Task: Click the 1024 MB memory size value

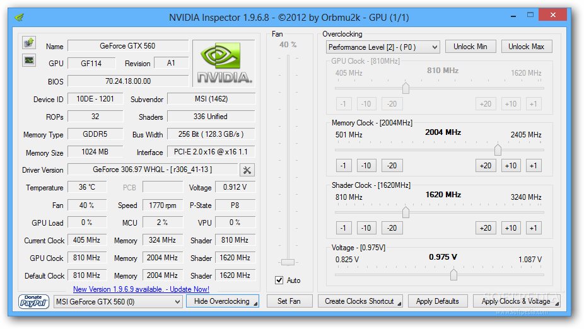Action: tap(95, 152)
